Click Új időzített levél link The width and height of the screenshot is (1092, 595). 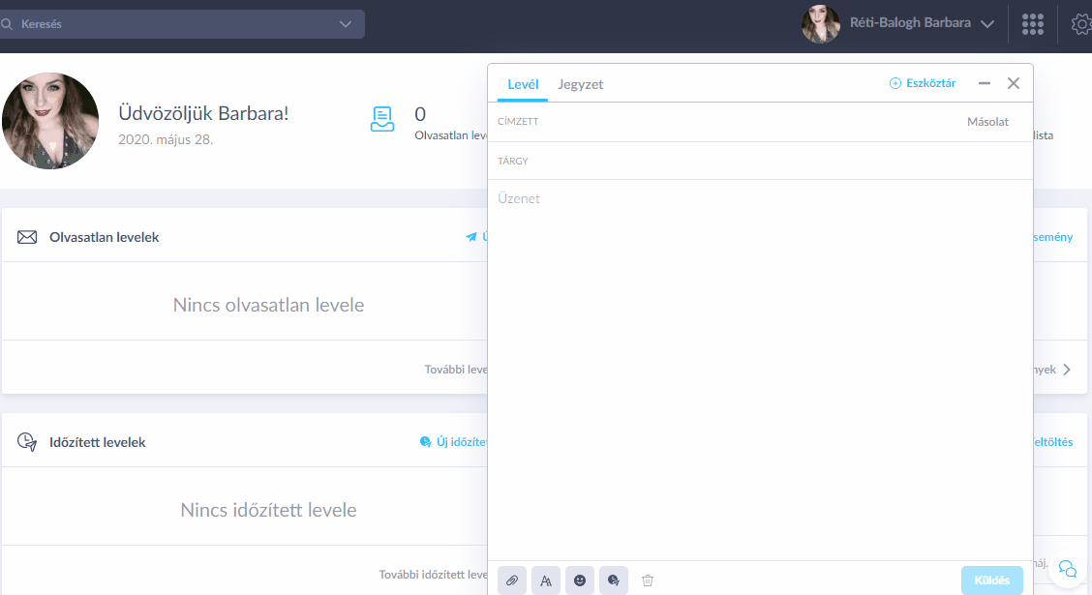pyautogui.click(x=453, y=442)
